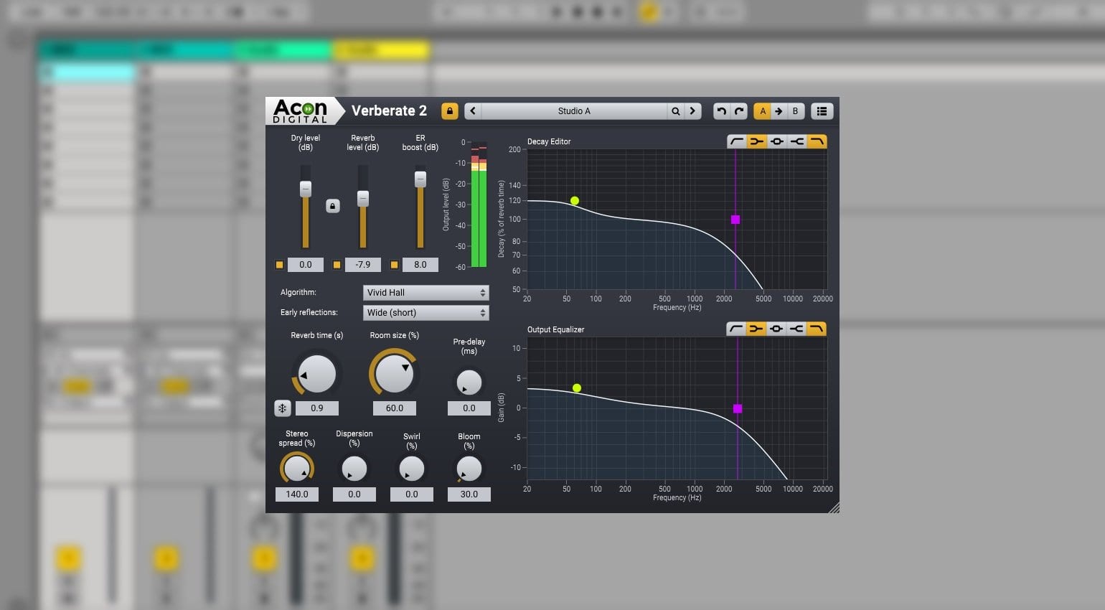Click Pre-delay value field 0.0

tap(469, 408)
